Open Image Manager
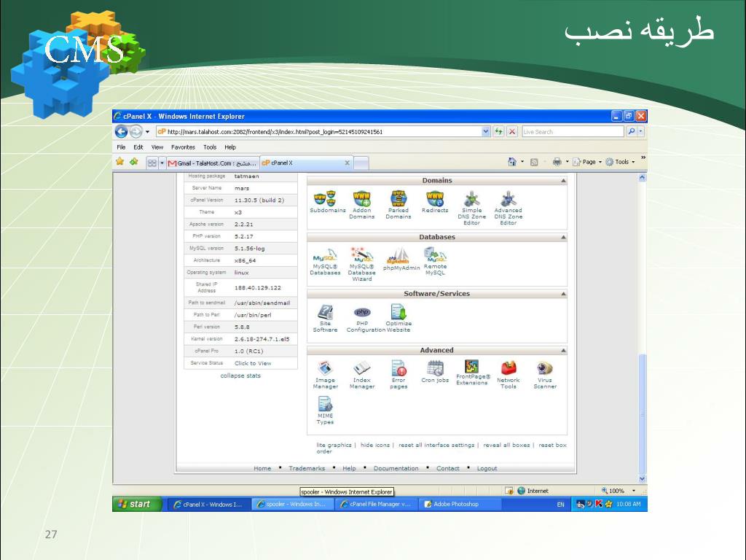The width and height of the screenshot is (746, 560). (x=326, y=375)
